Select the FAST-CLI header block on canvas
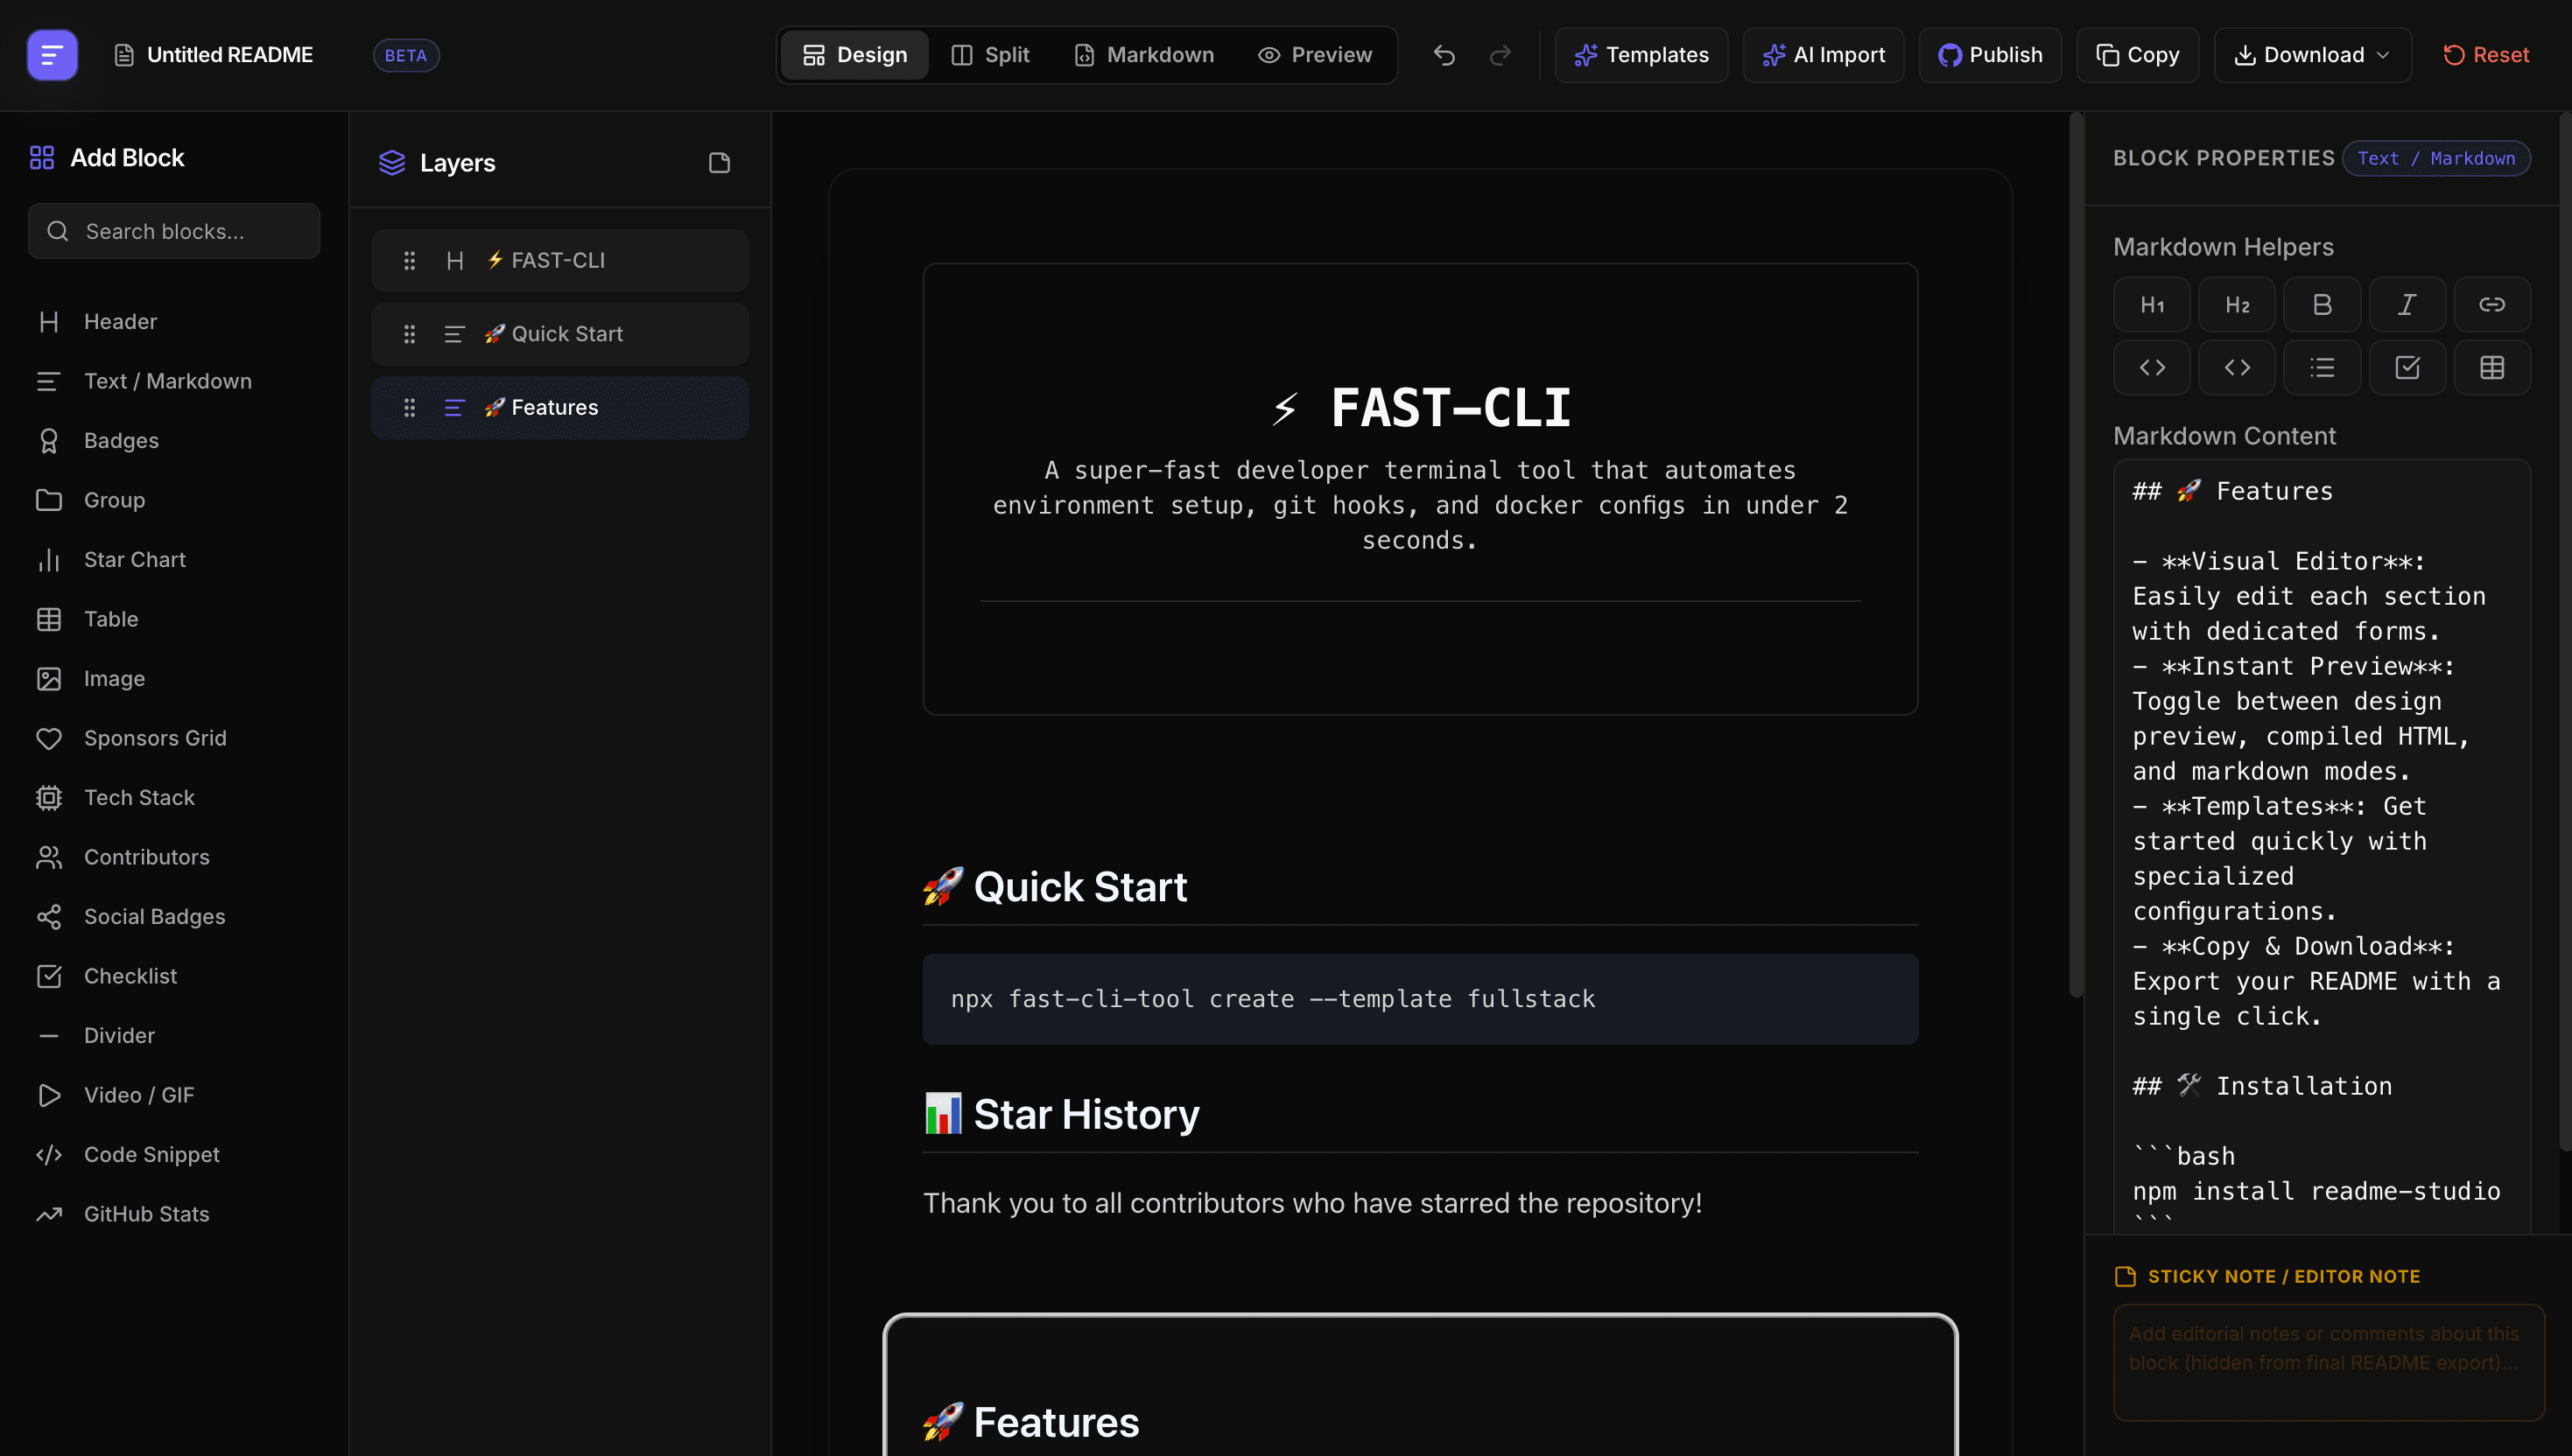The height and width of the screenshot is (1456, 2572). pos(1420,489)
